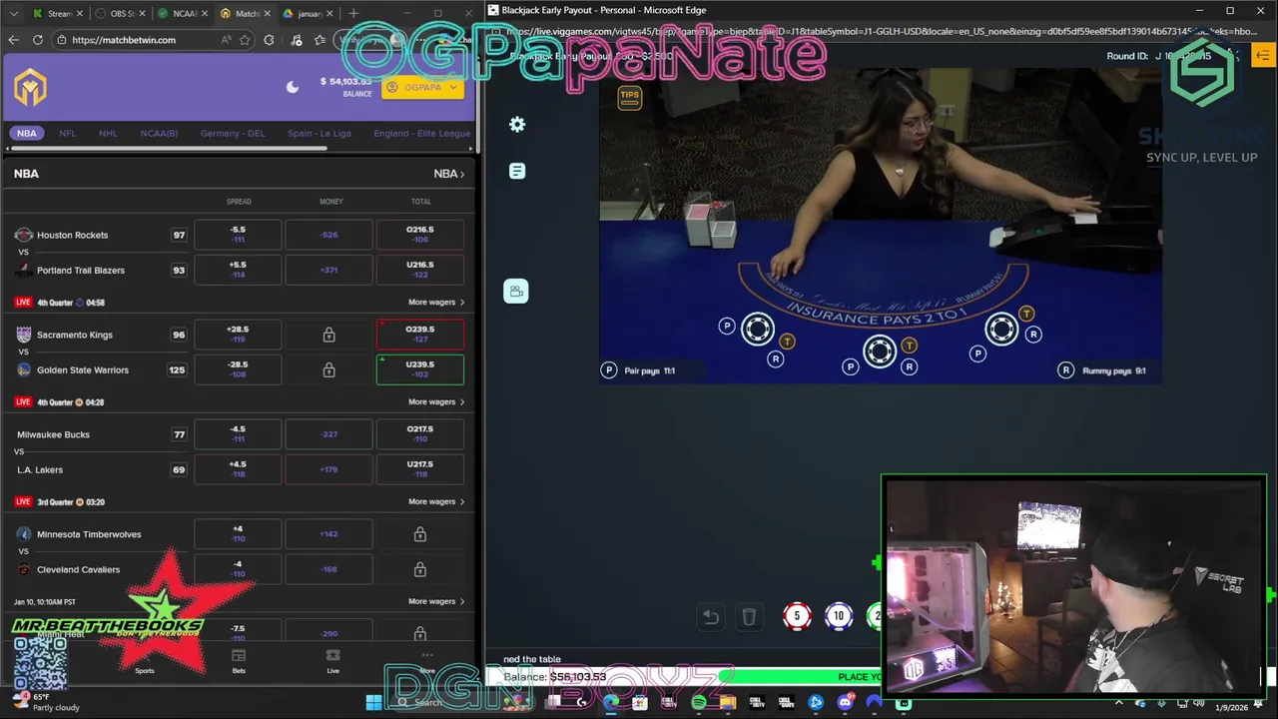Image resolution: width=1278 pixels, height=719 pixels.
Task: Select England - Elite League tab
Action: pos(421,133)
